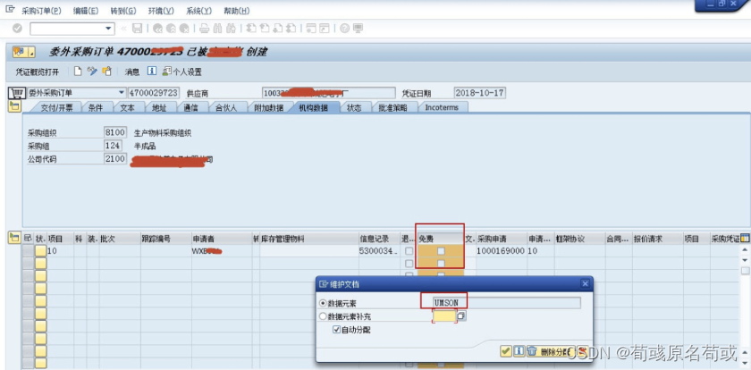
Task: Click the Help question mark icon
Action: 344,29
